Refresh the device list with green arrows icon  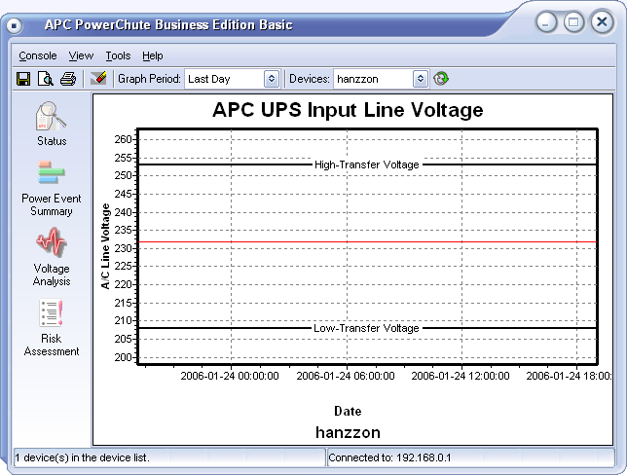click(441, 79)
